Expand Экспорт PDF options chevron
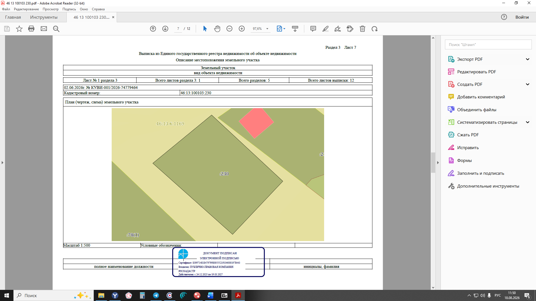The width and height of the screenshot is (536, 301). (528, 59)
